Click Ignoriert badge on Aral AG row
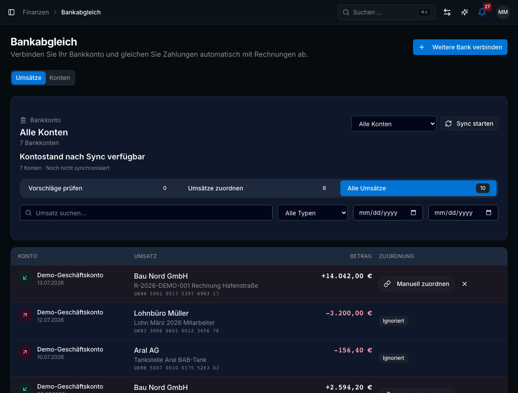 (x=393, y=358)
